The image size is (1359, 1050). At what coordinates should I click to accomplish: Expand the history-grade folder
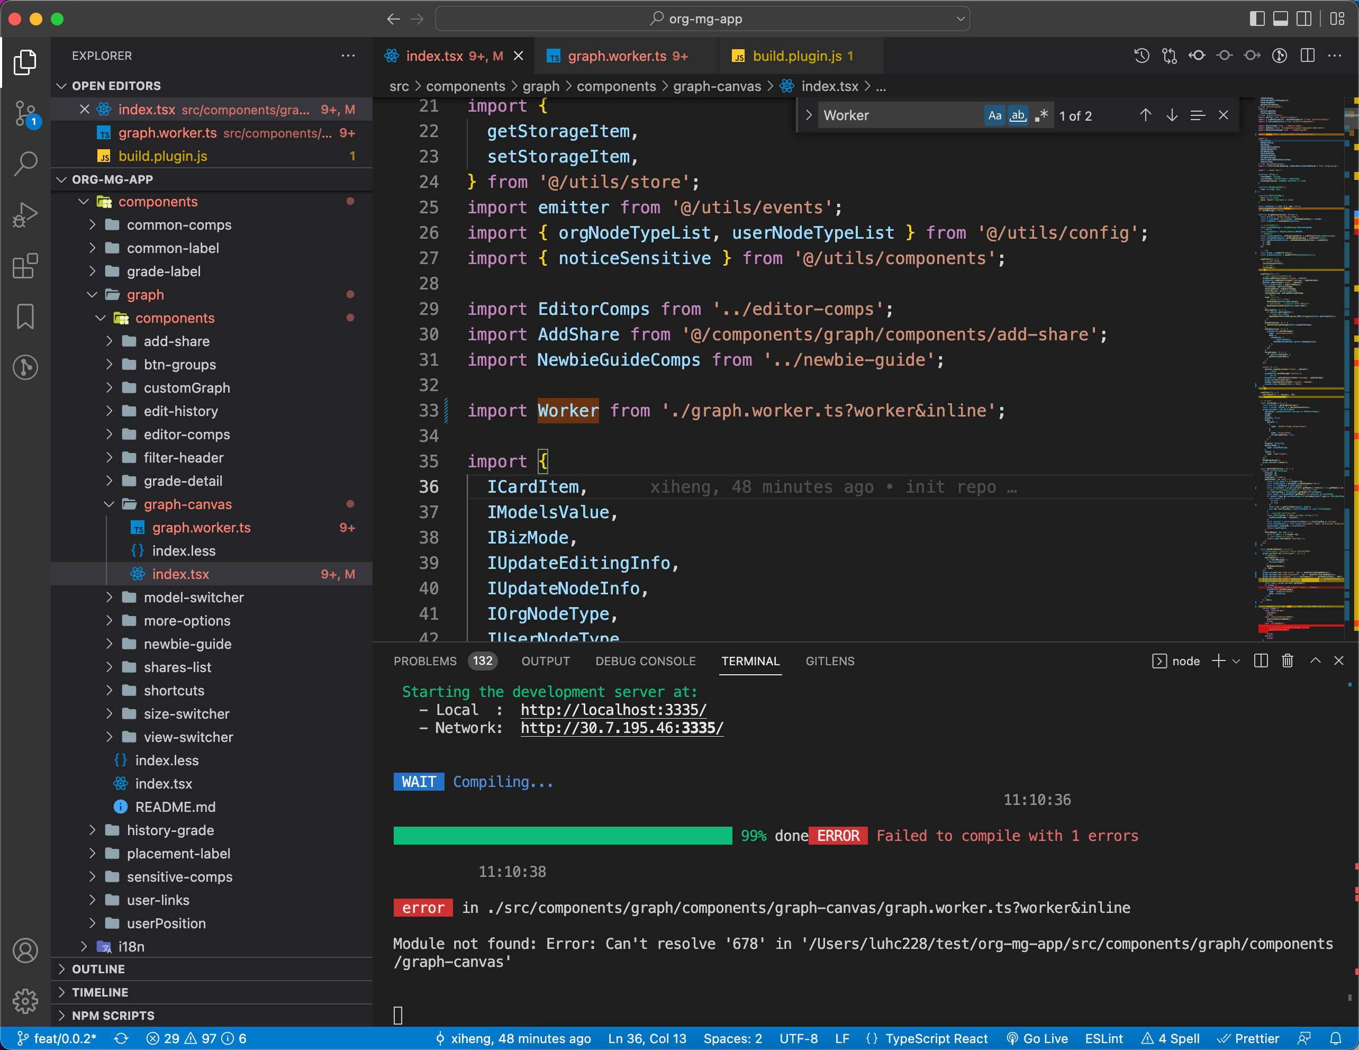coord(212,830)
